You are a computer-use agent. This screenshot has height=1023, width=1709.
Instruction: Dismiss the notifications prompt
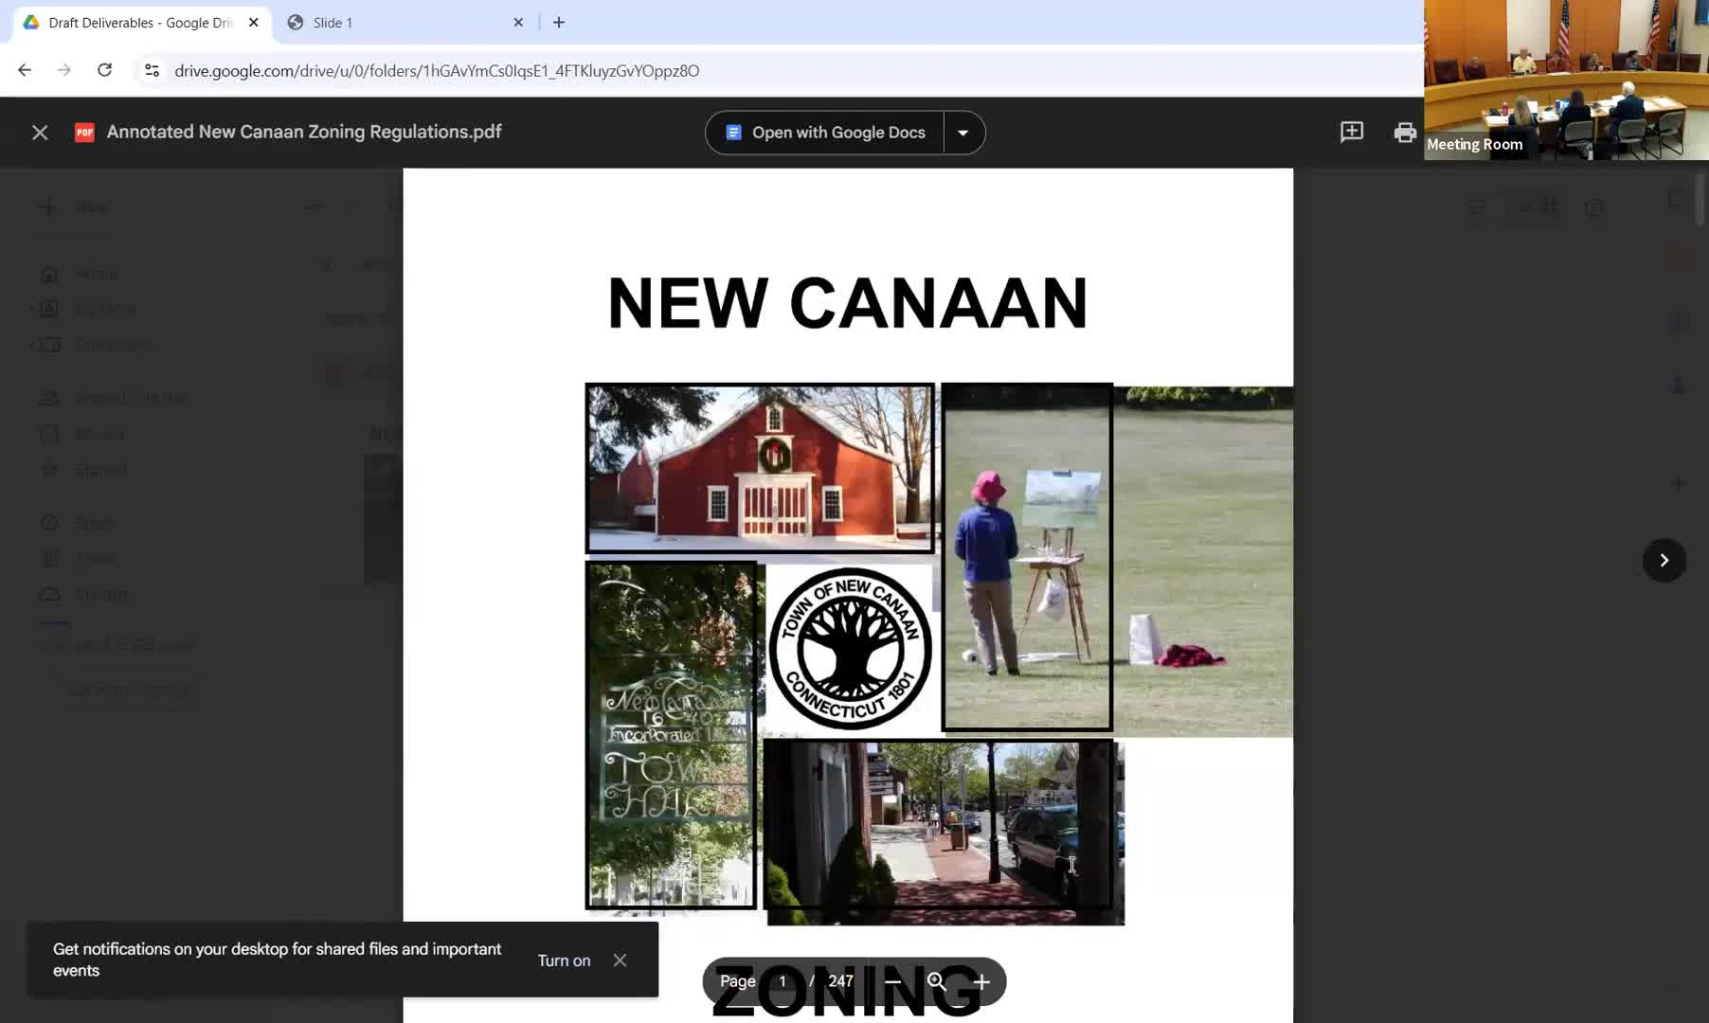pyautogui.click(x=620, y=960)
